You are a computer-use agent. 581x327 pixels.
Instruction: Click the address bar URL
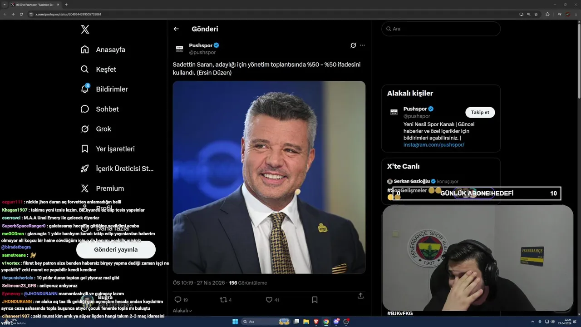pos(68,14)
